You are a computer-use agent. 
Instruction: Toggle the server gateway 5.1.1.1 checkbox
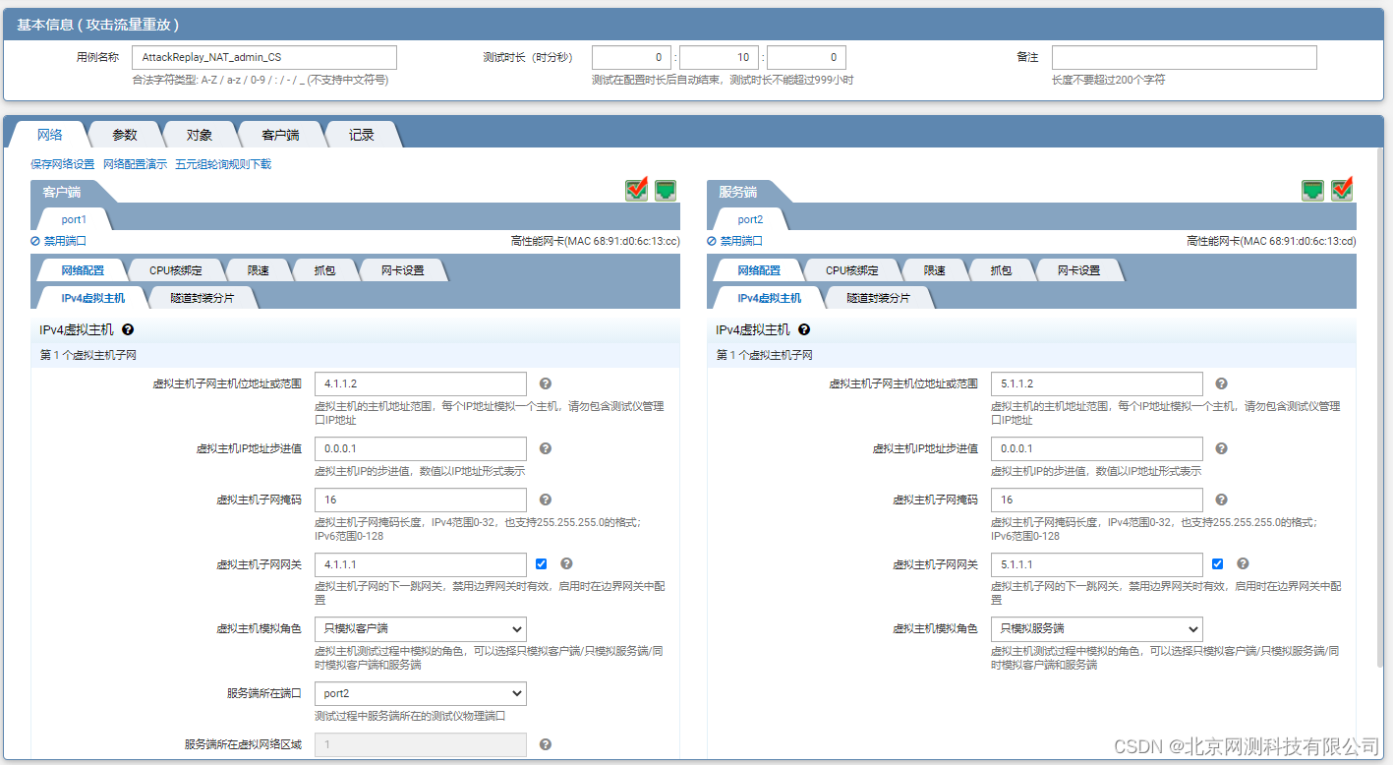[1218, 564]
